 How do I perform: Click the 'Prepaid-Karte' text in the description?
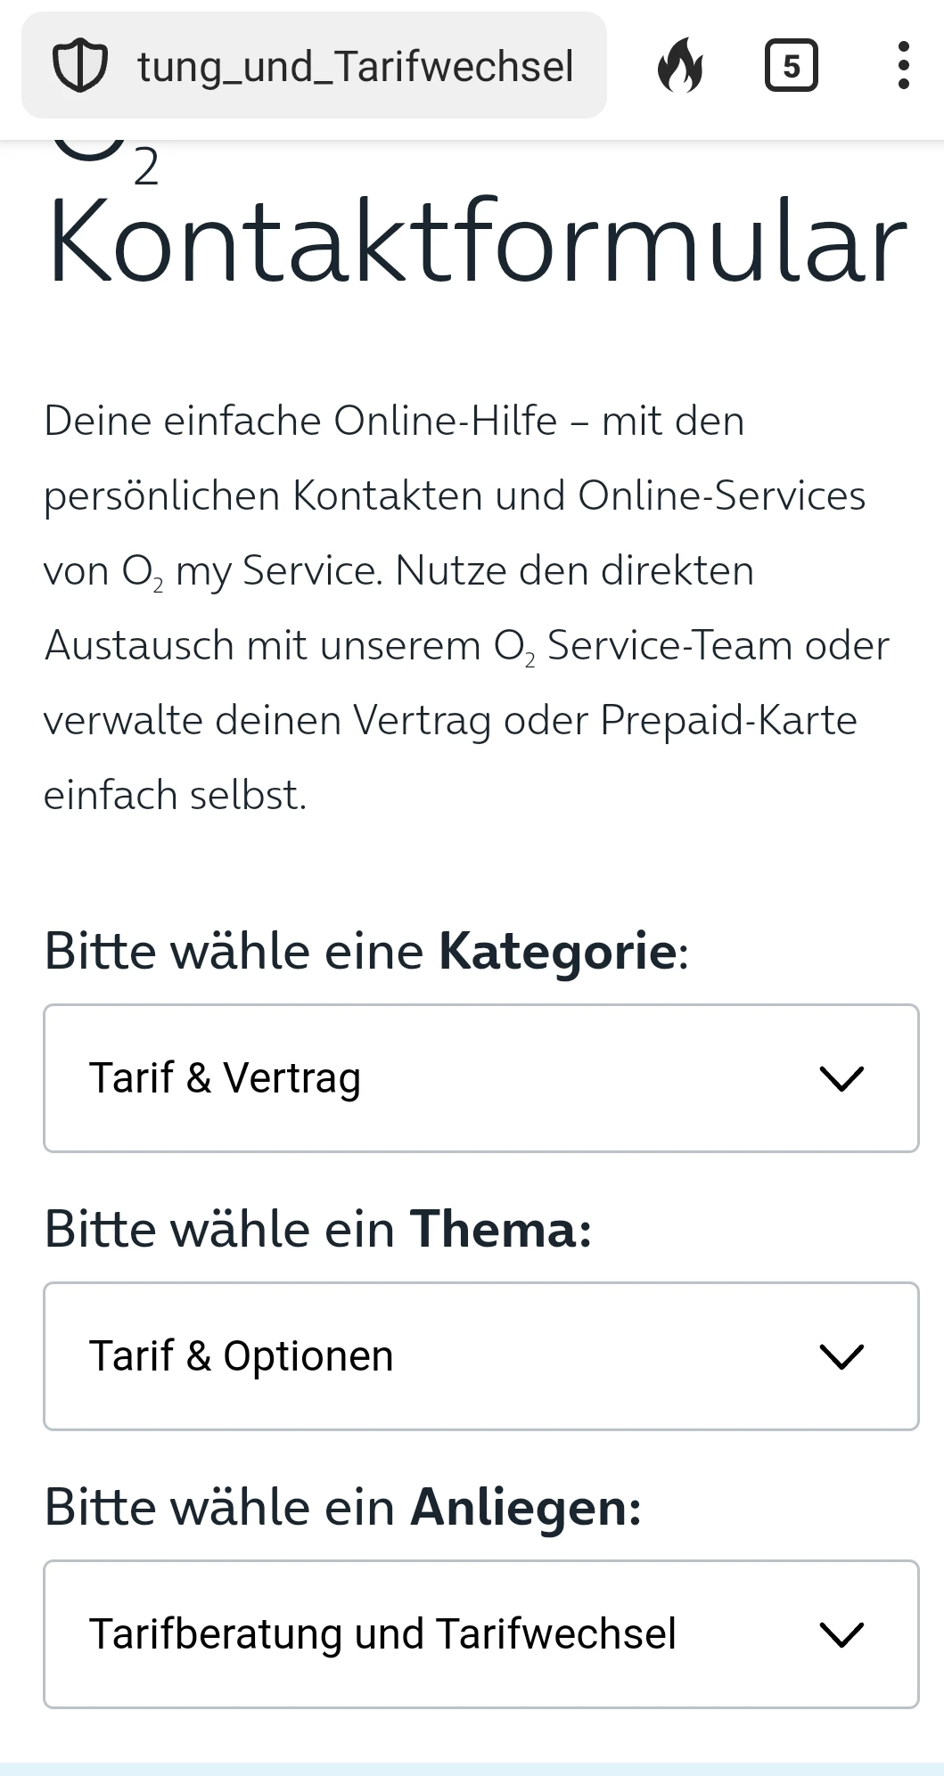(728, 720)
